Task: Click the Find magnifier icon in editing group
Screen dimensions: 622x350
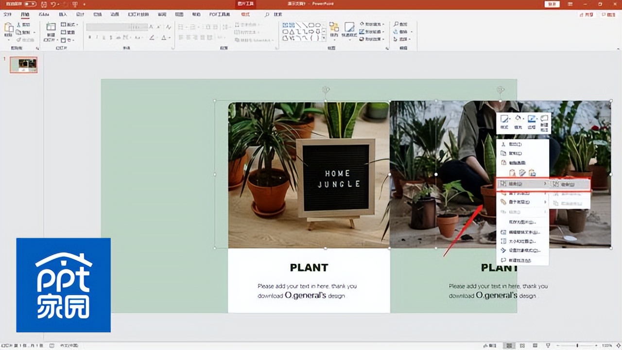Action: click(x=397, y=24)
